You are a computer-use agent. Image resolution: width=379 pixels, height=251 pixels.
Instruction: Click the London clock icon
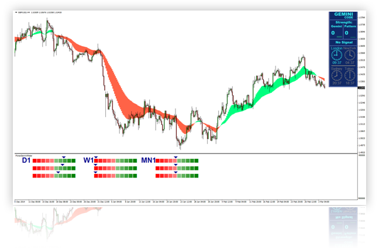pyautogui.click(x=336, y=55)
